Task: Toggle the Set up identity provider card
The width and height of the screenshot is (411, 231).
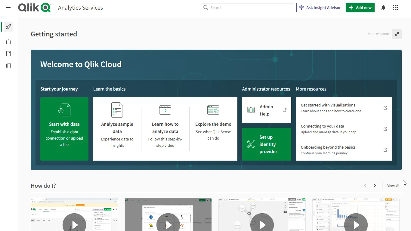Action: point(267,144)
